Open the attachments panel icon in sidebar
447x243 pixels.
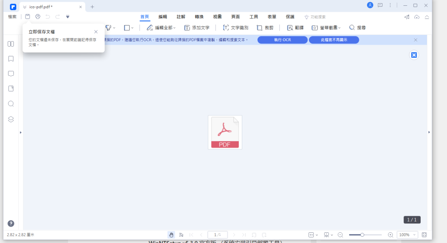(x=11, y=89)
